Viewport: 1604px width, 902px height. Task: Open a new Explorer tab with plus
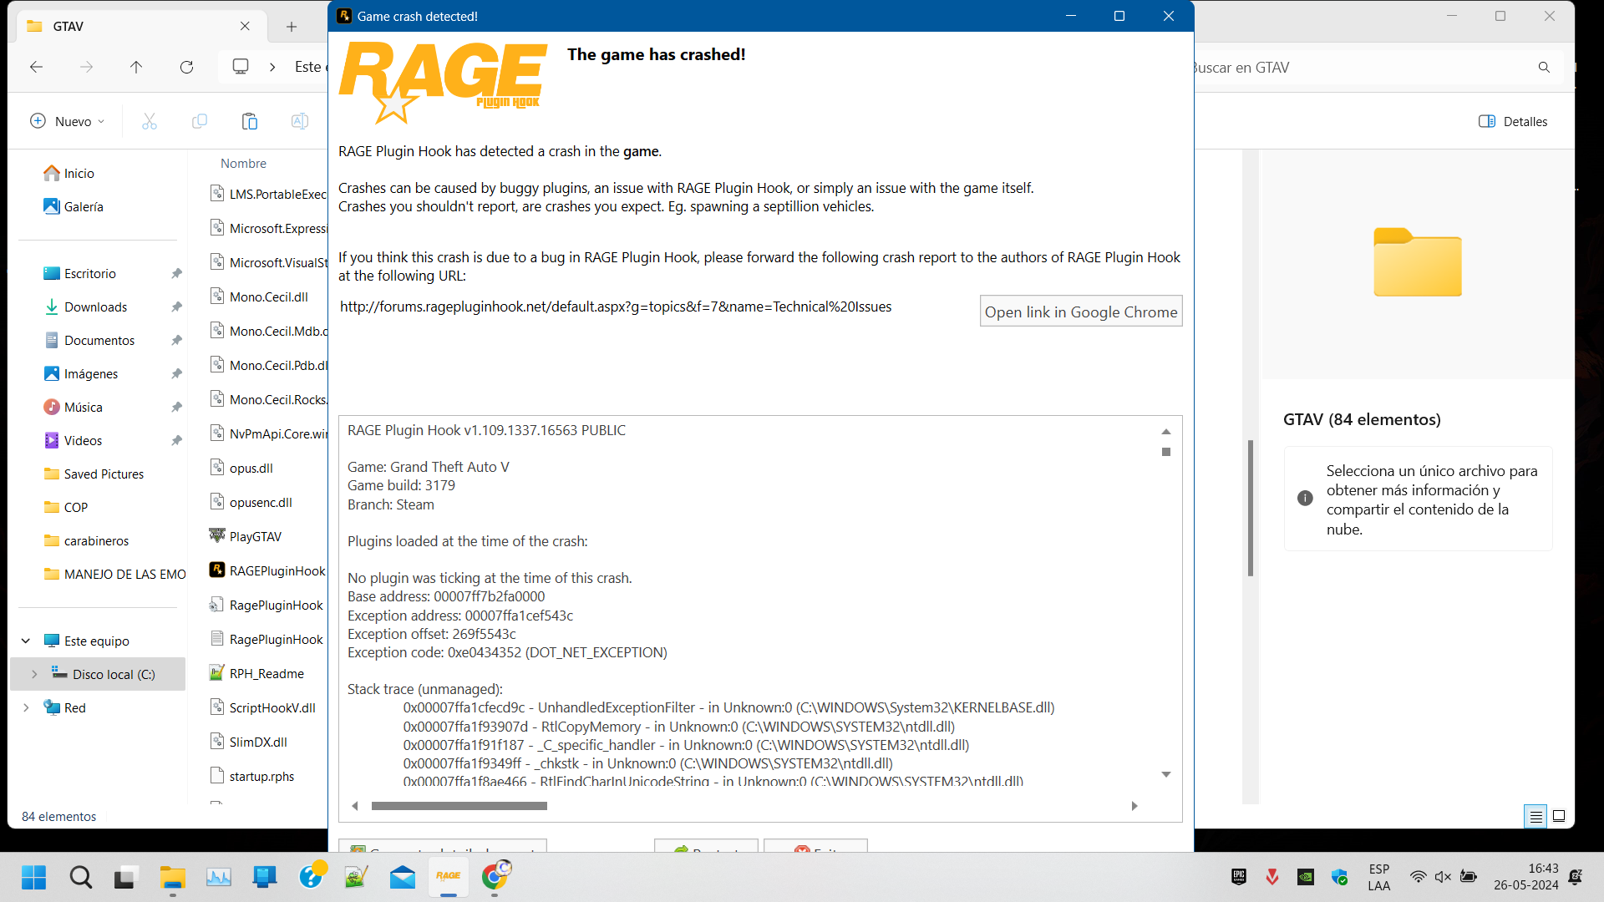pyautogui.click(x=292, y=27)
